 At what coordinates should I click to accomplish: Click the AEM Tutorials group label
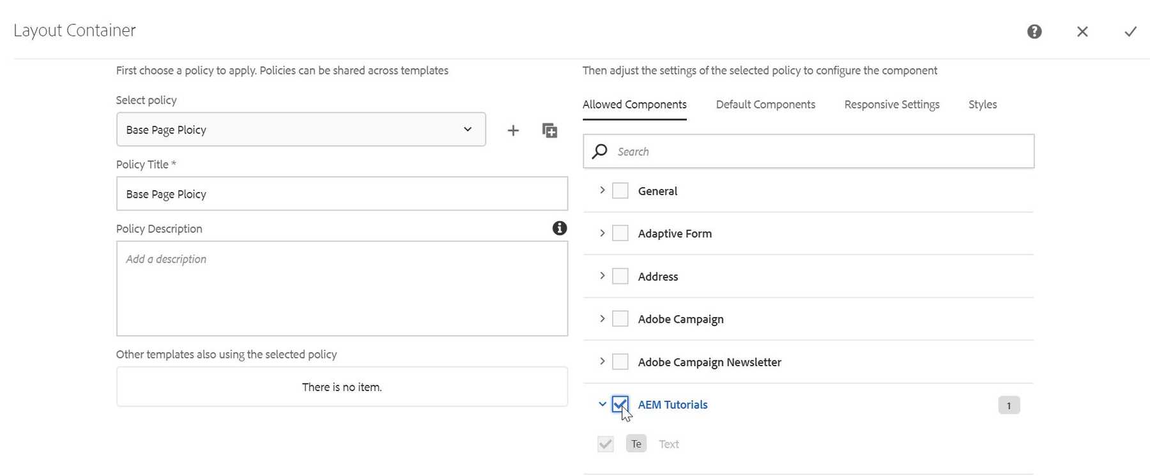click(673, 405)
